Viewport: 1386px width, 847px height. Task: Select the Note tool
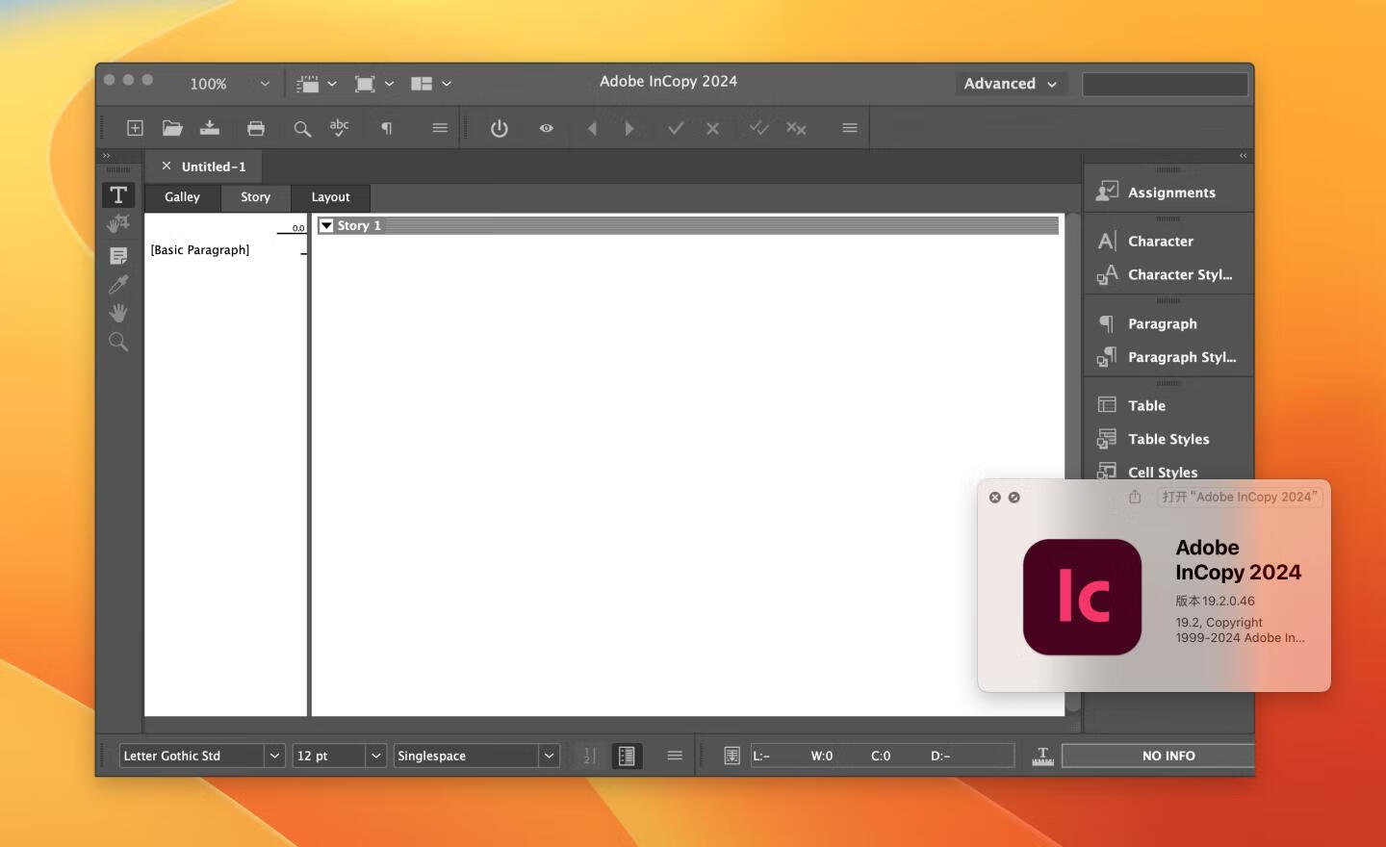(118, 255)
